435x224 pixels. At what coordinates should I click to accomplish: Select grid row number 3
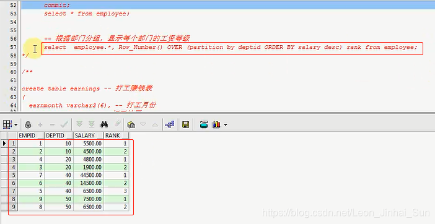(13, 160)
